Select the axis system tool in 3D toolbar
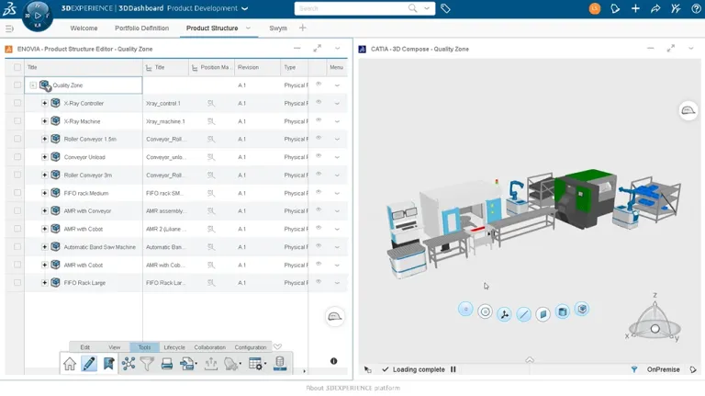 [x=505, y=314]
